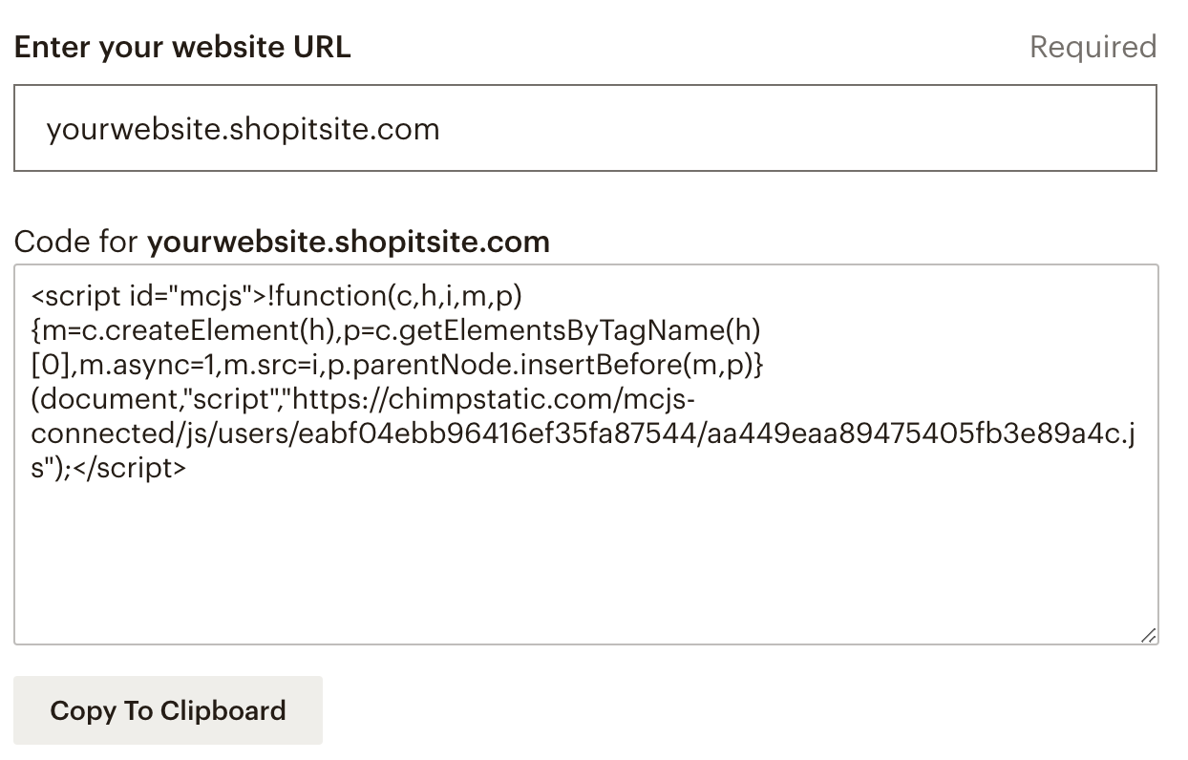Image resolution: width=1188 pixels, height=760 pixels.
Task: Click the blank right side of the URL field
Action: (859, 128)
